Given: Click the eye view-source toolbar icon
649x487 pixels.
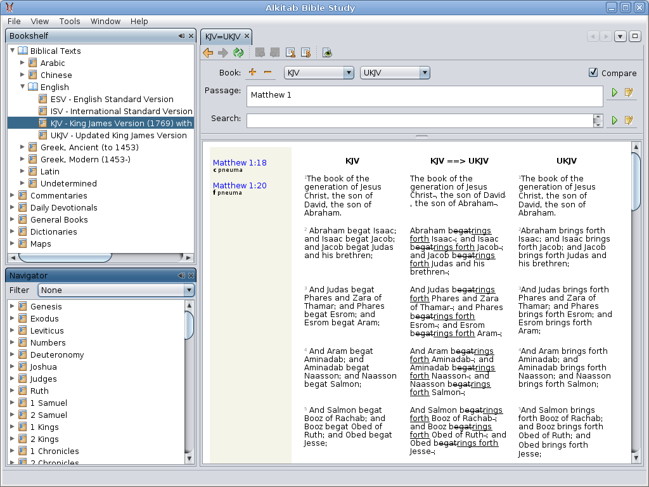Looking at the screenshot, I should (327, 53).
